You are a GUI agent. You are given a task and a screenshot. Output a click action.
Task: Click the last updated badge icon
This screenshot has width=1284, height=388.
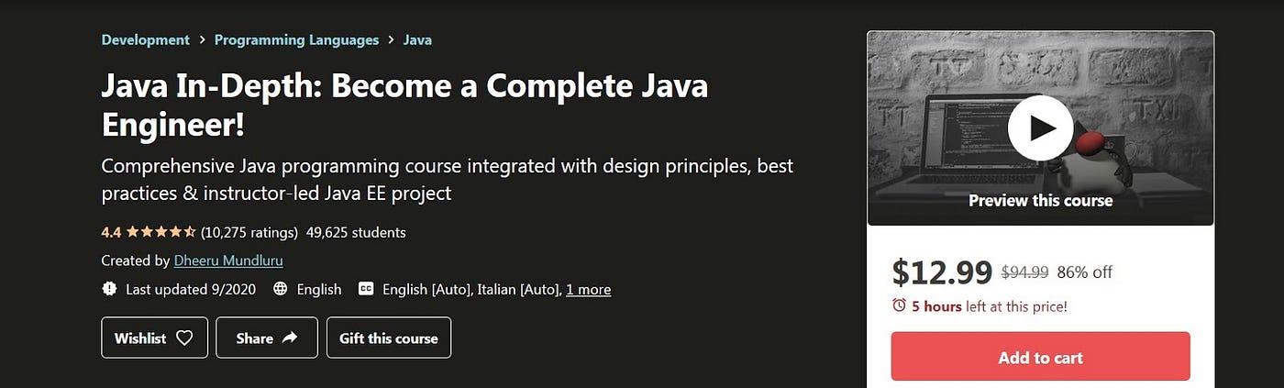coord(109,289)
